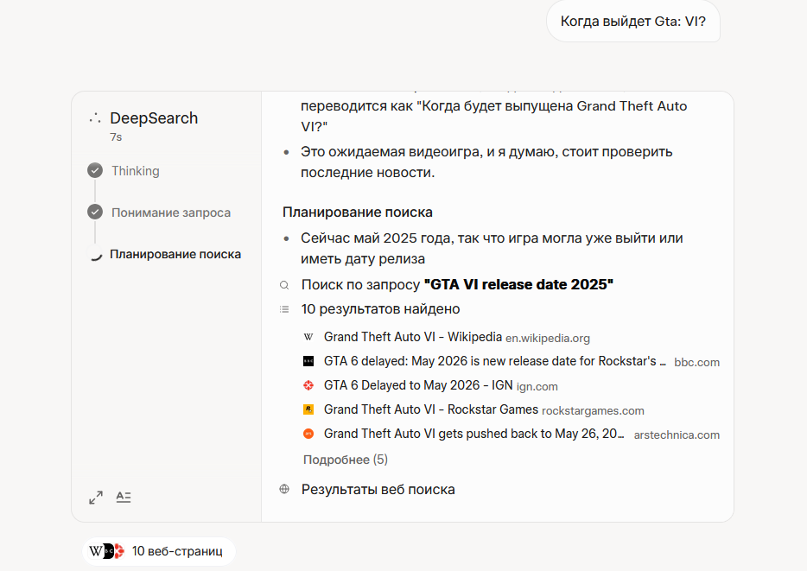The image size is (807, 571).
Task: Click the bullet text starting Это ожидаемая видеоигра
Action: pyautogui.click(x=486, y=162)
